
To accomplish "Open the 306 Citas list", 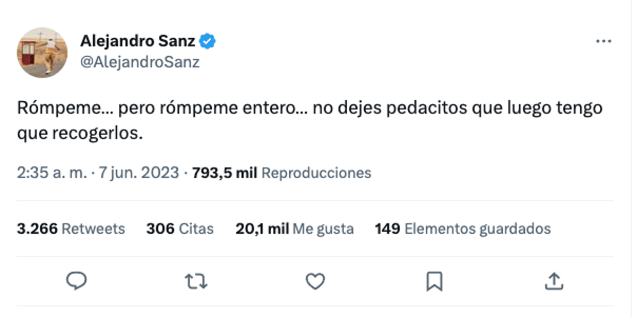I will tap(180, 229).
